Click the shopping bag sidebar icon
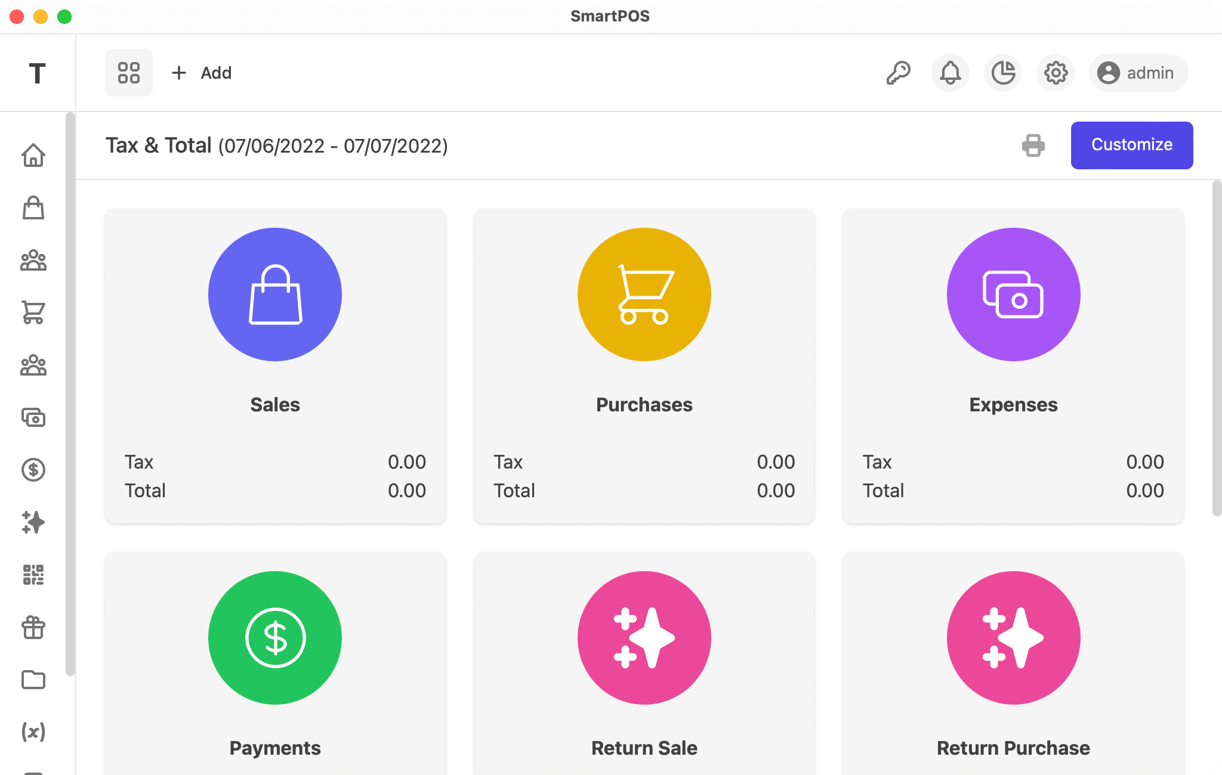The image size is (1222, 775). 33,207
